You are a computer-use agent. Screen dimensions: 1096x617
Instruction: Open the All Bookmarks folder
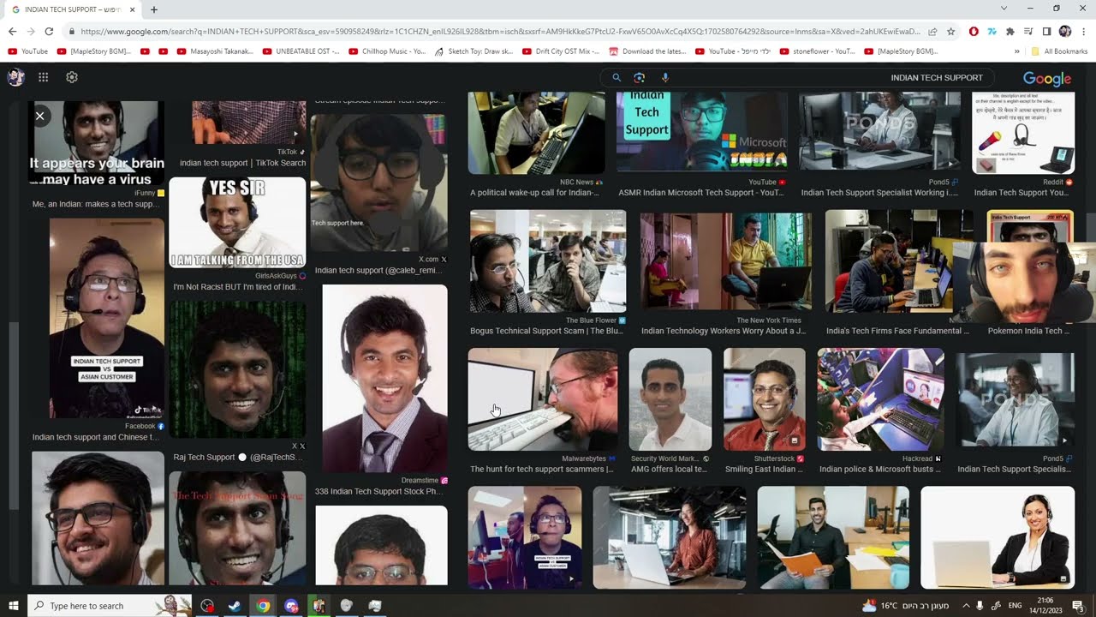(x=1059, y=51)
